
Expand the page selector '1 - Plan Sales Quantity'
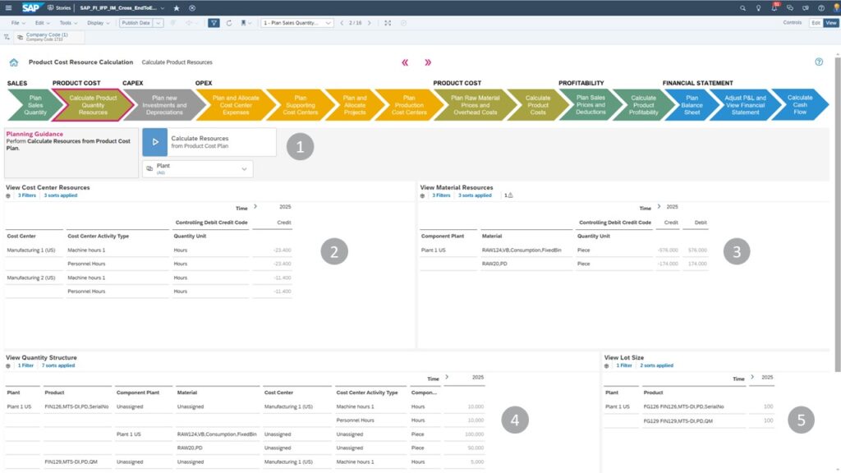pyautogui.click(x=296, y=23)
